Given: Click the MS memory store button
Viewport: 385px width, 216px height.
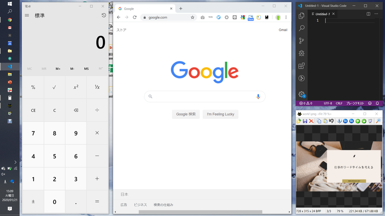Looking at the screenshot, I should click(x=87, y=69).
